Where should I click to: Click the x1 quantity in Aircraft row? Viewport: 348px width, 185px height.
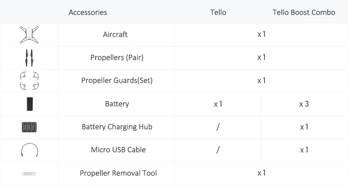tap(261, 34)
